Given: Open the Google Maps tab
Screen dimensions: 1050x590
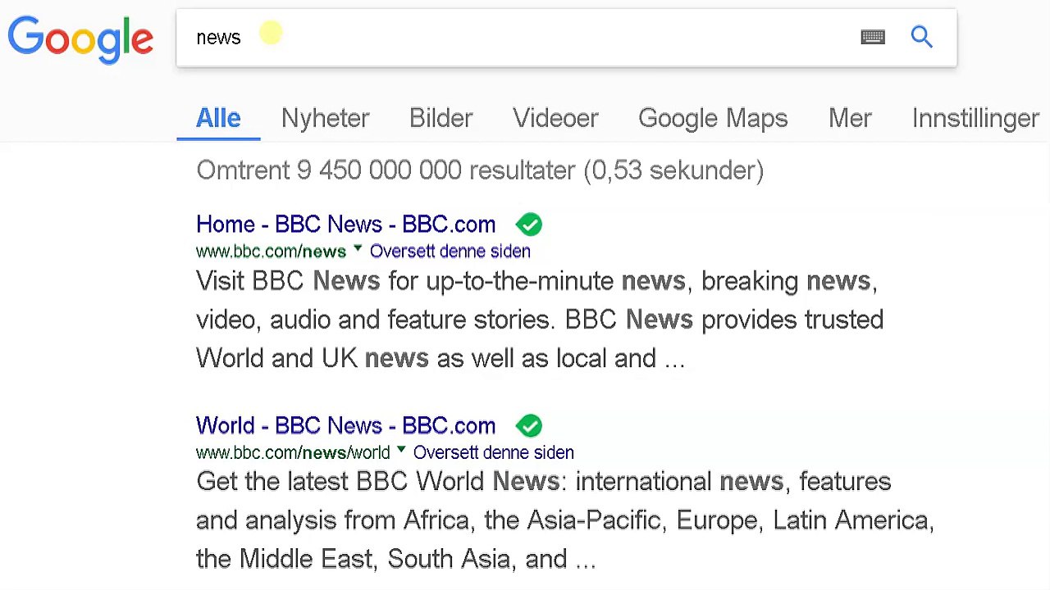Looking at the screenshot, I should 713,118.
